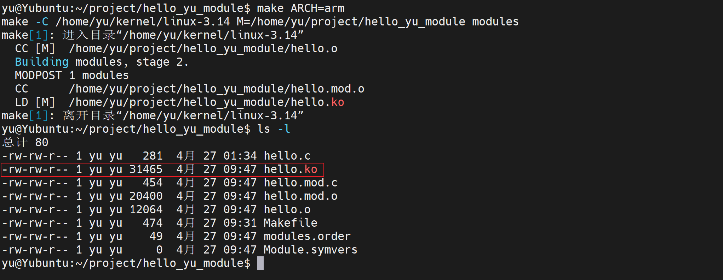Click the hello.c filename in the listing
Screen dimensions: 723x280
click(x=287, y=156)
